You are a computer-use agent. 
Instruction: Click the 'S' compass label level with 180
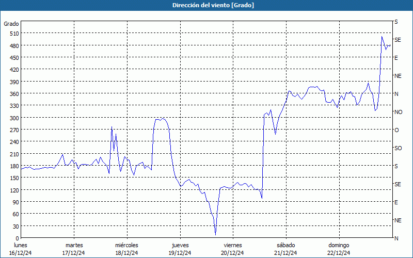click(x=396, y=166)
